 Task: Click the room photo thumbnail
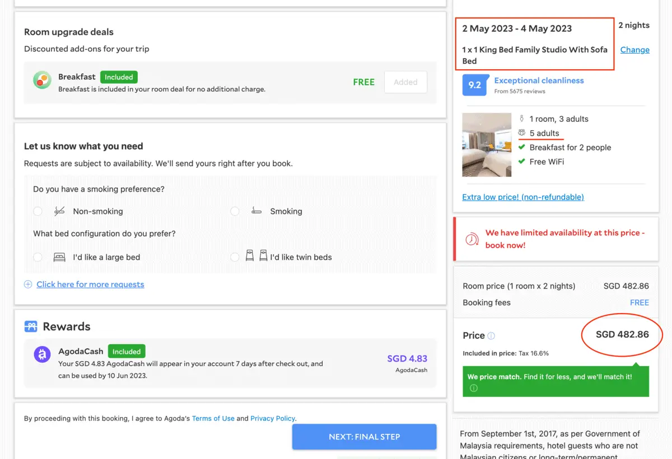(x=487, y=144)
